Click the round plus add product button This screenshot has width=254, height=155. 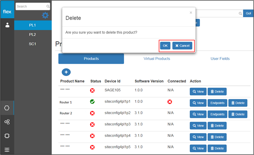click(x=66, y=72)
